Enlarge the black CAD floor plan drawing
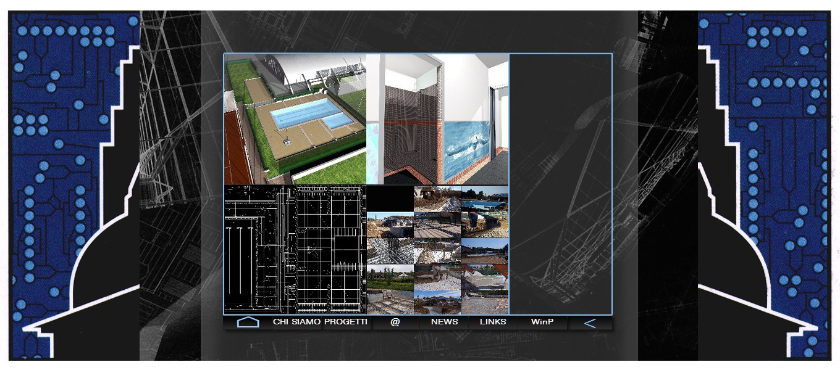 (x=295, y=250)
